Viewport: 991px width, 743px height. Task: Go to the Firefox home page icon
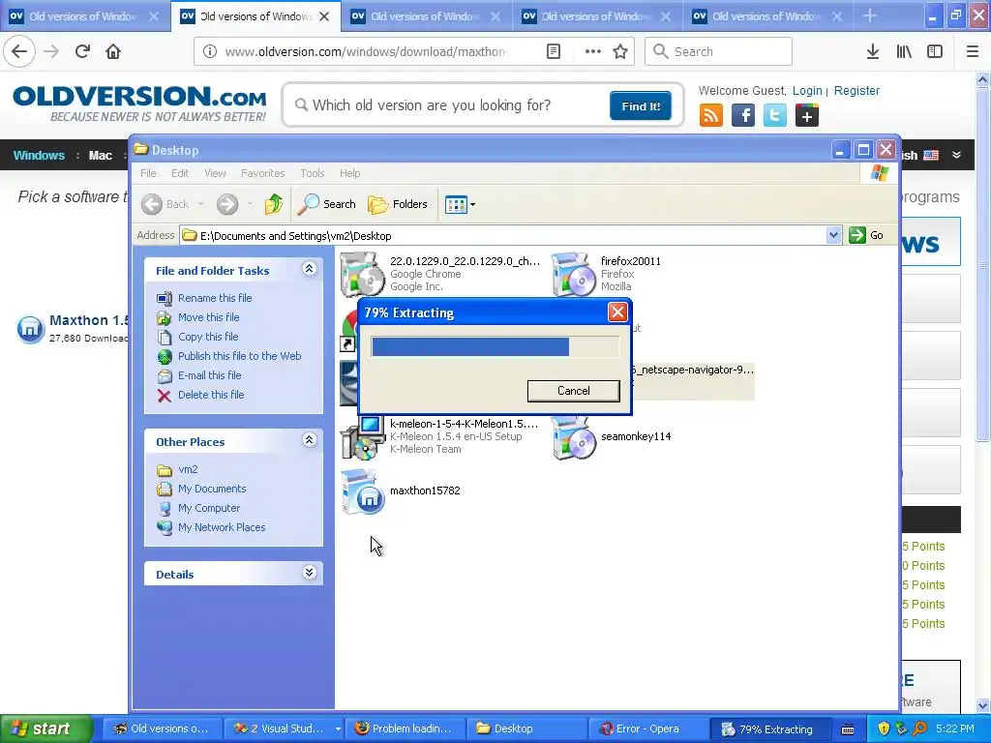click(113, 51)
